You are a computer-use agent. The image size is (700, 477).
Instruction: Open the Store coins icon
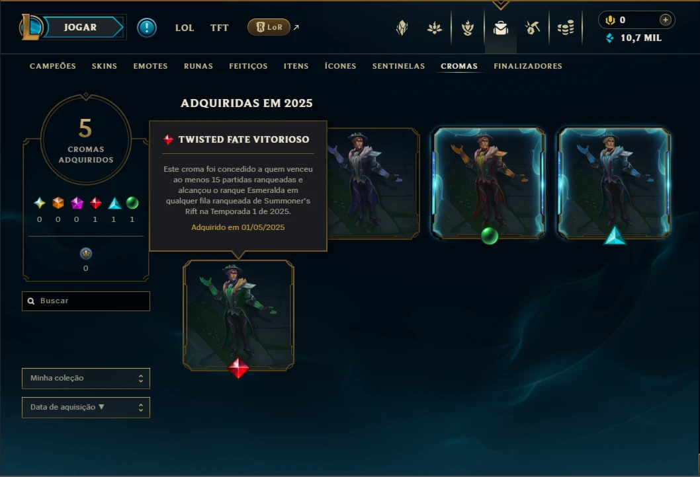tap(566, 28)
